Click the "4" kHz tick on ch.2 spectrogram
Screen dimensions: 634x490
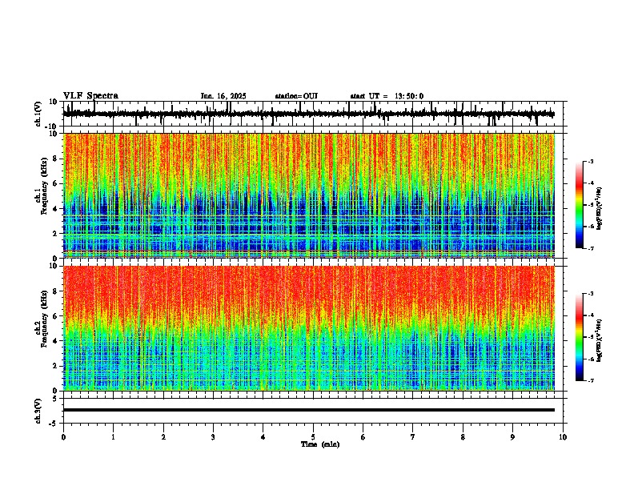coord(55,341)
